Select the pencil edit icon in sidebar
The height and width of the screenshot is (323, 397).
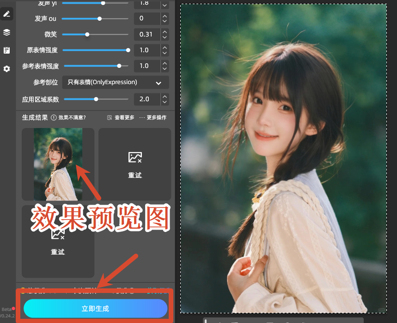point(6,14)
